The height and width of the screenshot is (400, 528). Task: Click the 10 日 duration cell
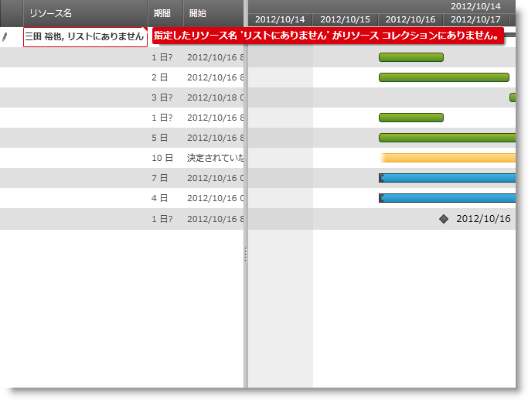click(x=165, y=158)
